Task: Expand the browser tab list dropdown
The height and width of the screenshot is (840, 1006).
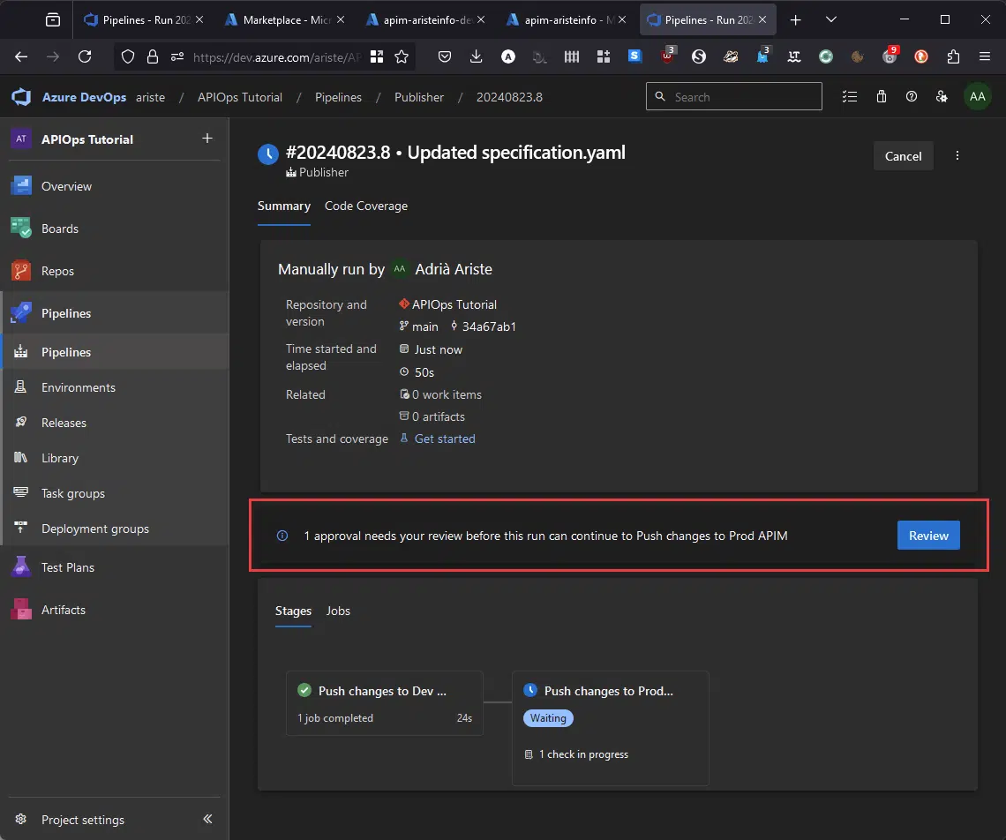Action: [830, 19]
